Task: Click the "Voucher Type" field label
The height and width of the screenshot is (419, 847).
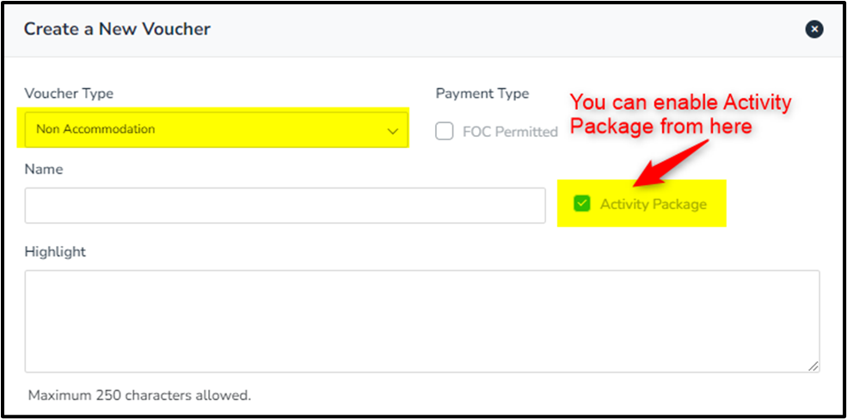Action: pos(69,94)
